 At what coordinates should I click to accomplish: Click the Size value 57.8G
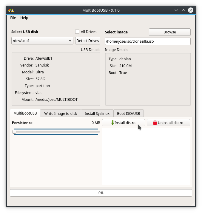point(40,79)
